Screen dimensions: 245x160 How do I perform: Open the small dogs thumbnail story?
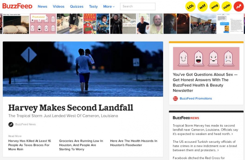pyautogui.click(x=70, y=23)
